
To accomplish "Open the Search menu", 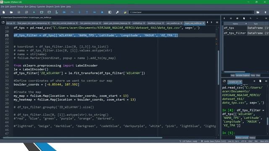I will pos(13,7).
